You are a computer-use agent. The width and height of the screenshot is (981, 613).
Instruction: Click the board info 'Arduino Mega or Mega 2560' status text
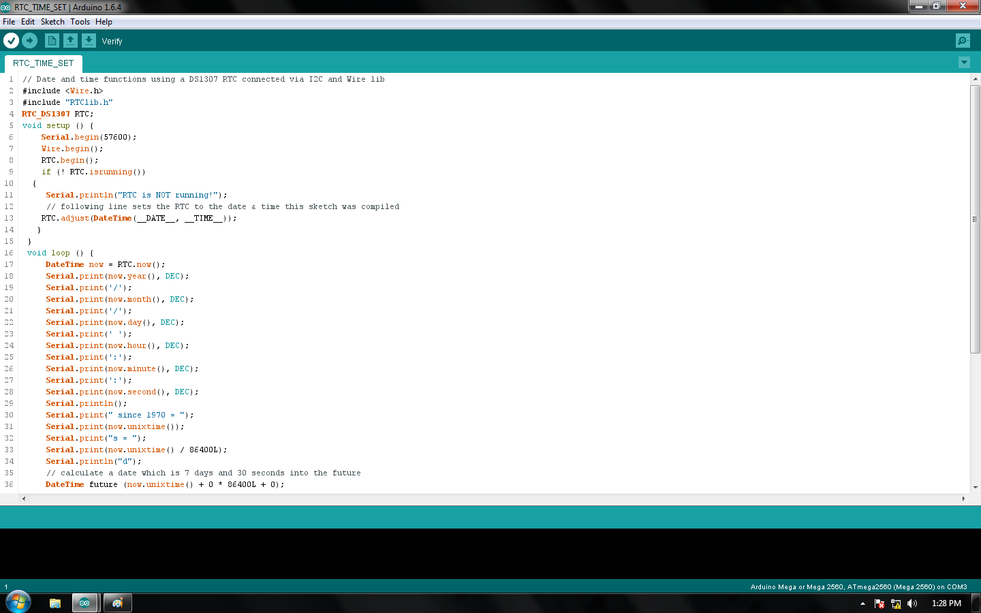858,586
